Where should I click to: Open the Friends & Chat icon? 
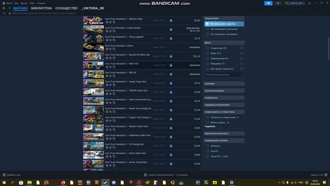(x=326, y=175)
